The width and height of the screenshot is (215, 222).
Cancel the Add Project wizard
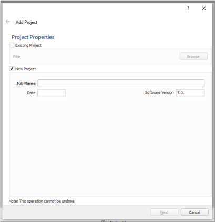tap(194, 212)
